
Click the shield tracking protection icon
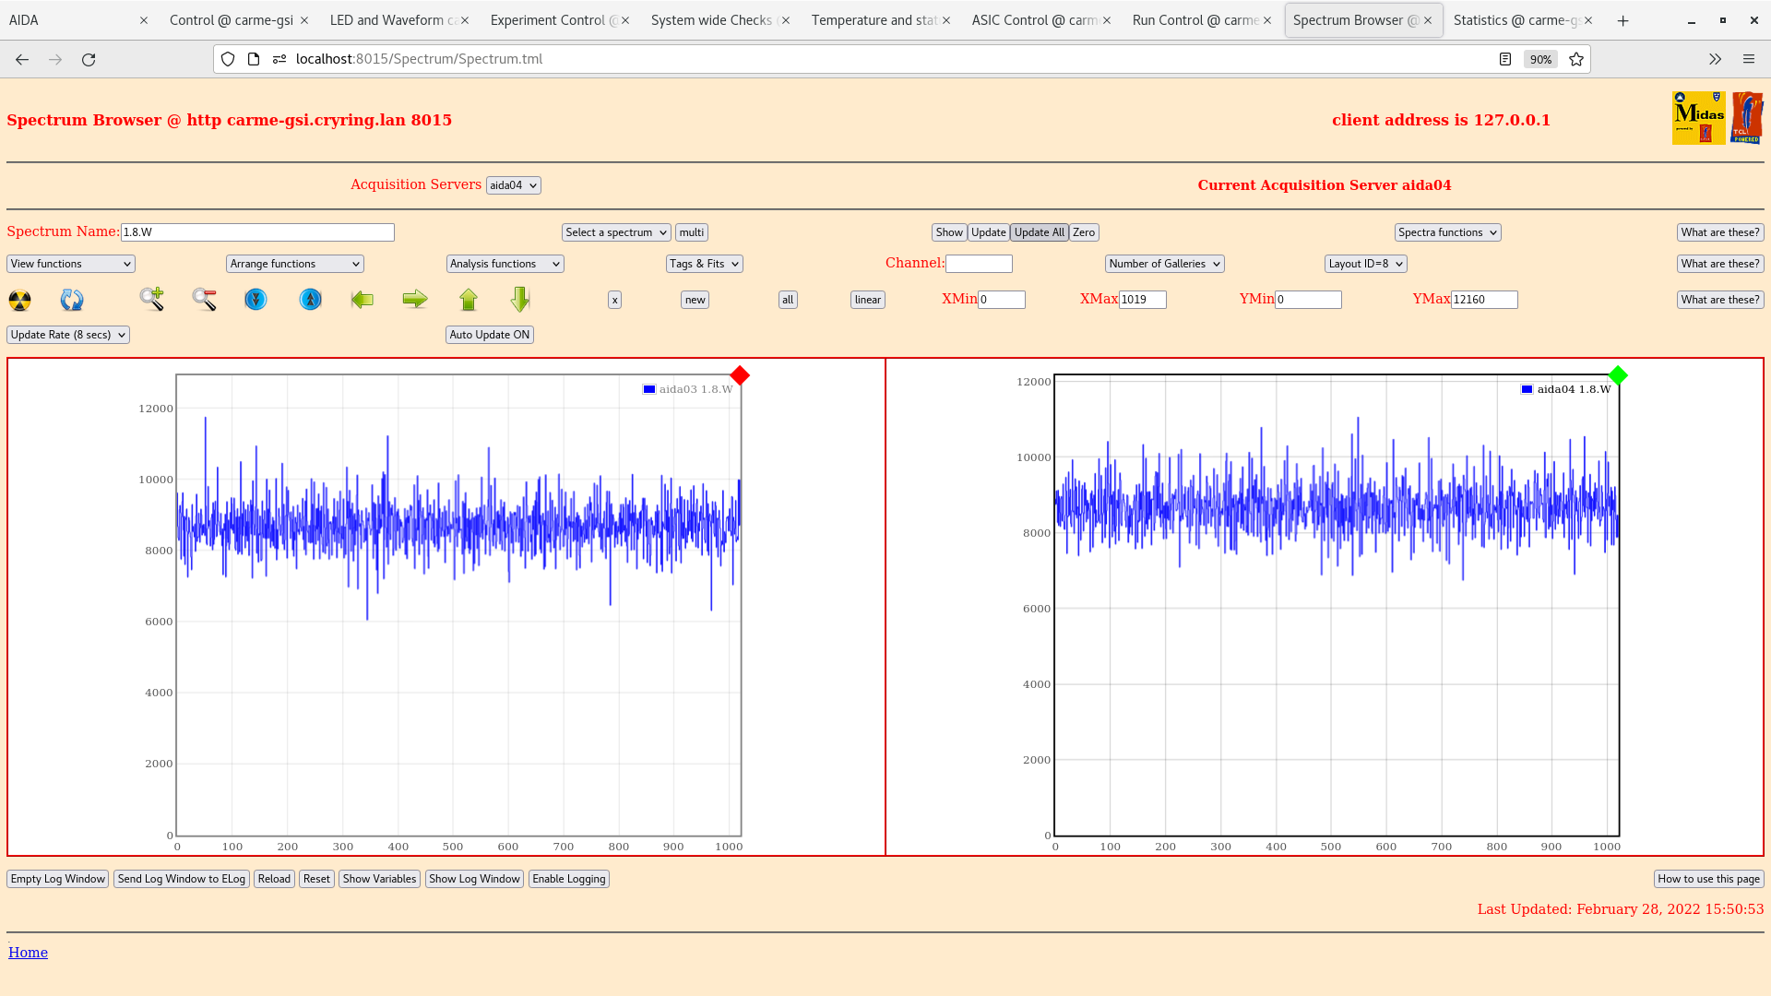click(228, 59)
